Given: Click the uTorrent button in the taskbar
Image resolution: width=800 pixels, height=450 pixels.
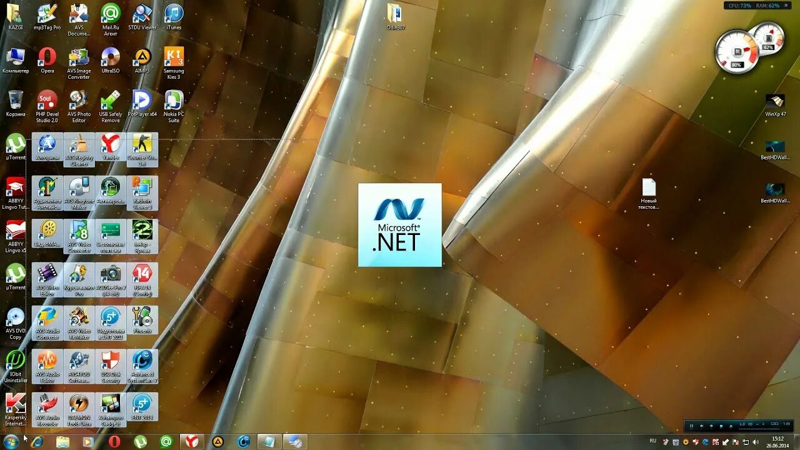Looking at the screenshot, I should (x=141, y=442).
